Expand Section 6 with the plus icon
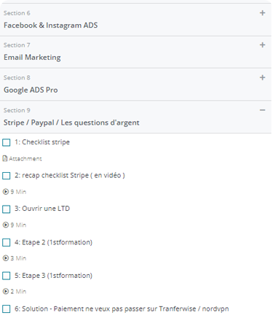This screenshot has width=273, height=318. [262, 13]
